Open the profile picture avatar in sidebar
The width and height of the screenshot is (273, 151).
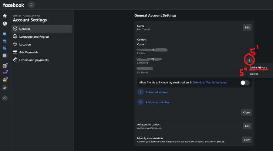[5, 24]
